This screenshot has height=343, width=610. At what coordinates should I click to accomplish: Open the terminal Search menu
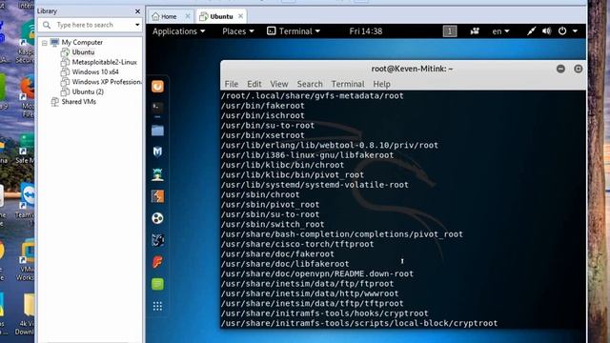310,84
